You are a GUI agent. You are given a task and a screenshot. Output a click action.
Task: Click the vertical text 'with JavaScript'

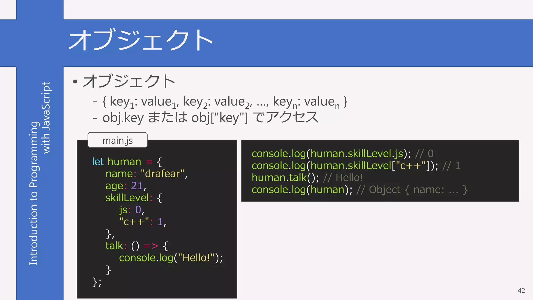coord(46,118)
